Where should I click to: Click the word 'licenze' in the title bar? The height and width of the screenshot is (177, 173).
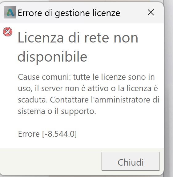[x=106, y=13]
